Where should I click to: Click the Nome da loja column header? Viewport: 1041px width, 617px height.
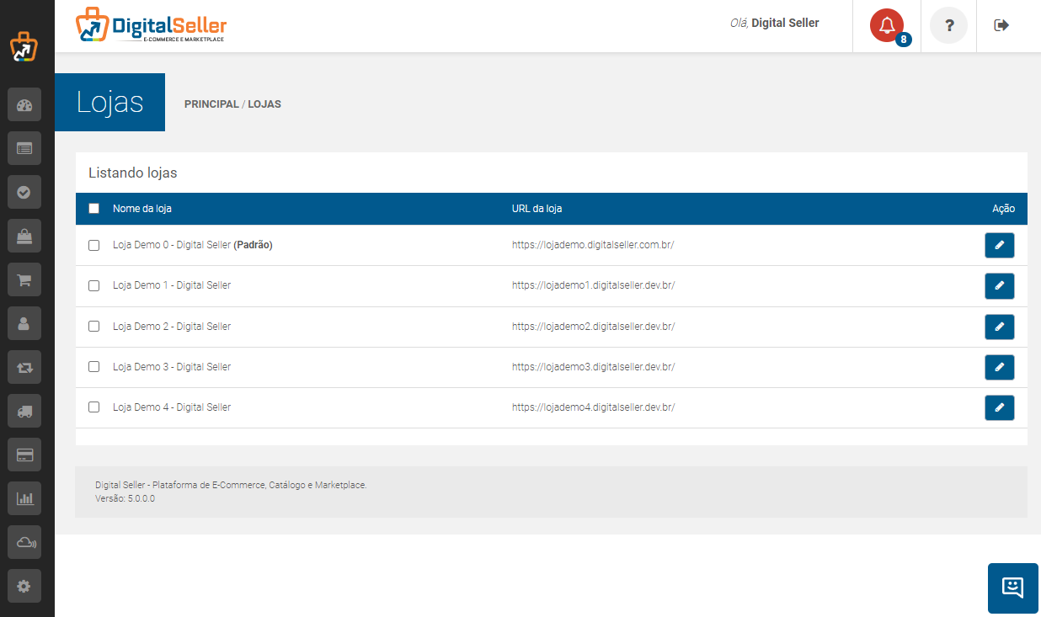(142, 209)
